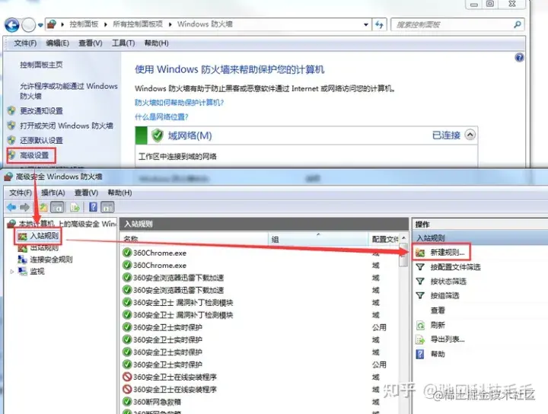Click the blue help question icon
Image resolution: width=548 pixels, height=414 pixels.
519,58
